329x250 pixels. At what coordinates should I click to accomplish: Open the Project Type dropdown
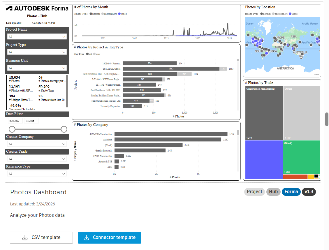point(37,52)
